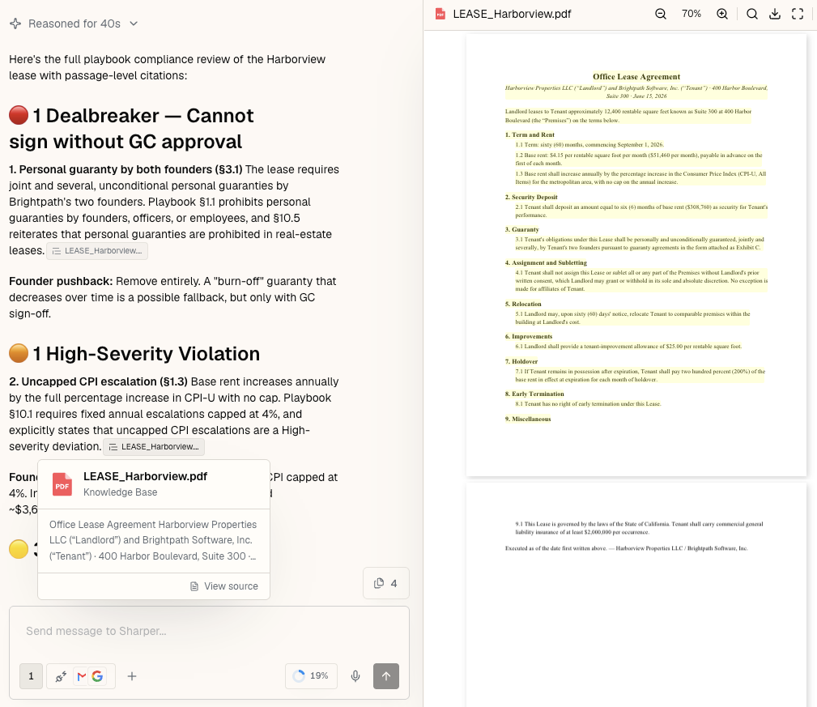
Task: Click the copy sources button showing 4
Action: [386, 583]
